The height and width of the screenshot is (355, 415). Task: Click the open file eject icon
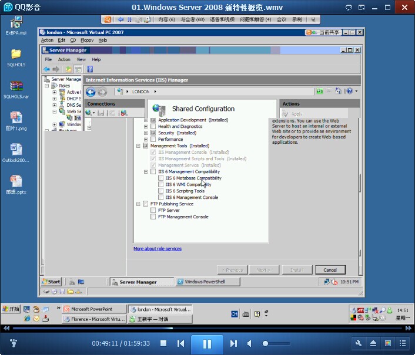point(373,343)
